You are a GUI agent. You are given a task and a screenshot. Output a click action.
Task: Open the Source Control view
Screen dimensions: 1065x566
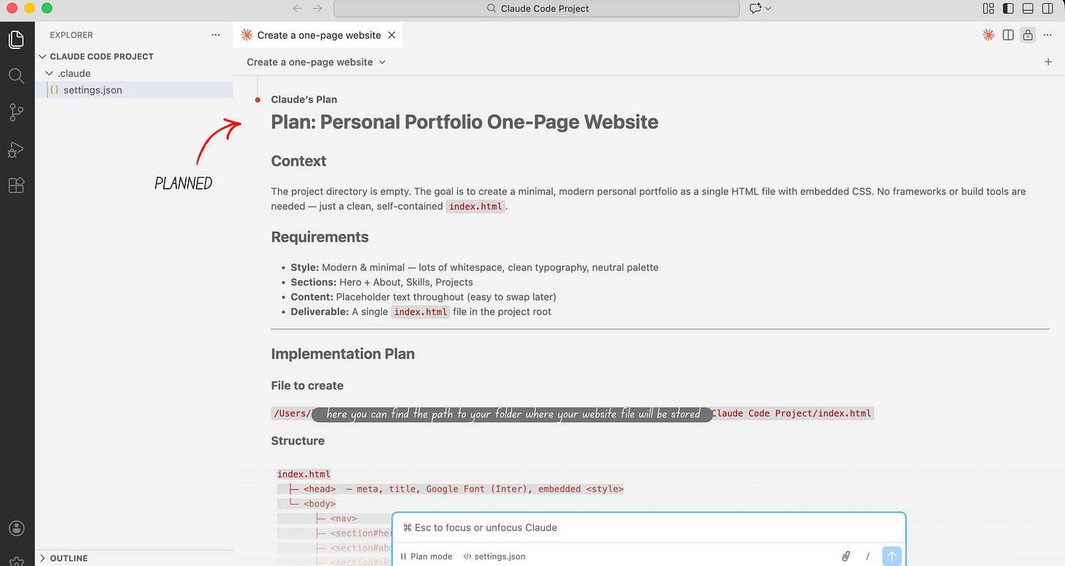(16, 112)
